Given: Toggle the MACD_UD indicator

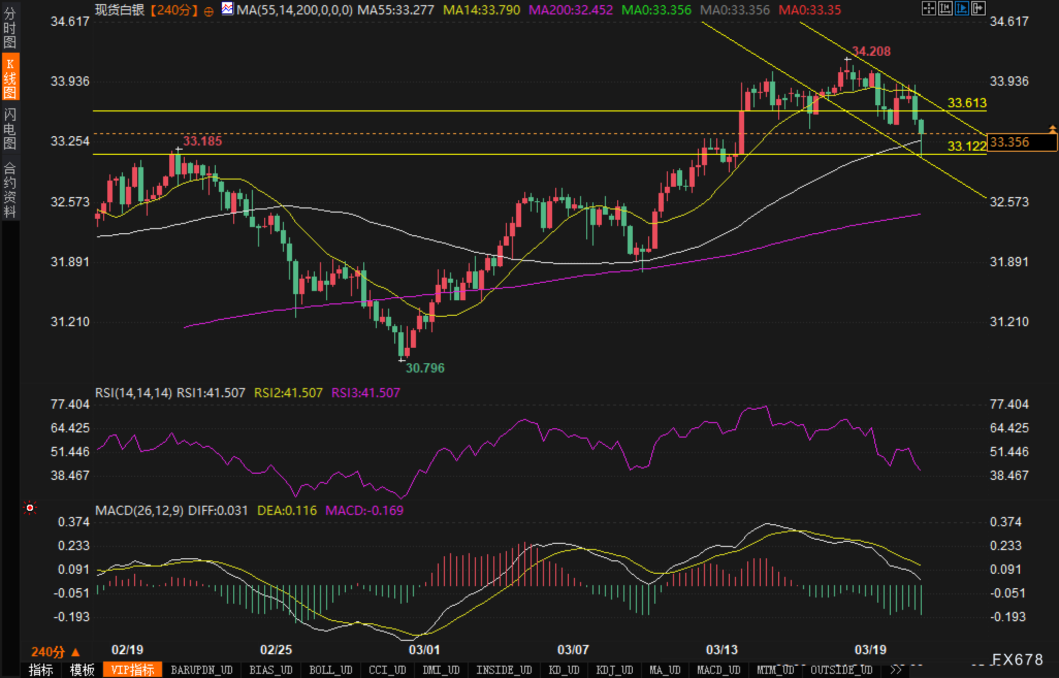Looking at the screenshot, I should [718, 670].
